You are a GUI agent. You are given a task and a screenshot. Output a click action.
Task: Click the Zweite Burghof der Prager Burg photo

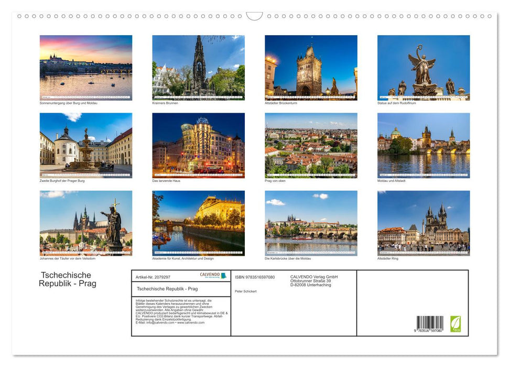pyautogui.click(x=85, y=145)
